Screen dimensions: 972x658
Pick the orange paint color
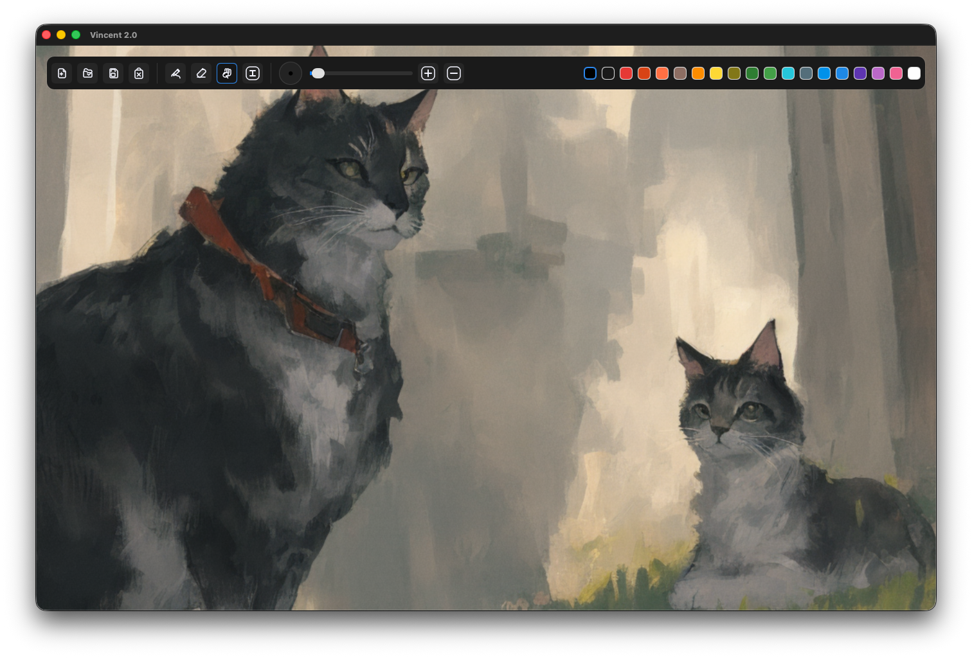(x=697, y=73)
